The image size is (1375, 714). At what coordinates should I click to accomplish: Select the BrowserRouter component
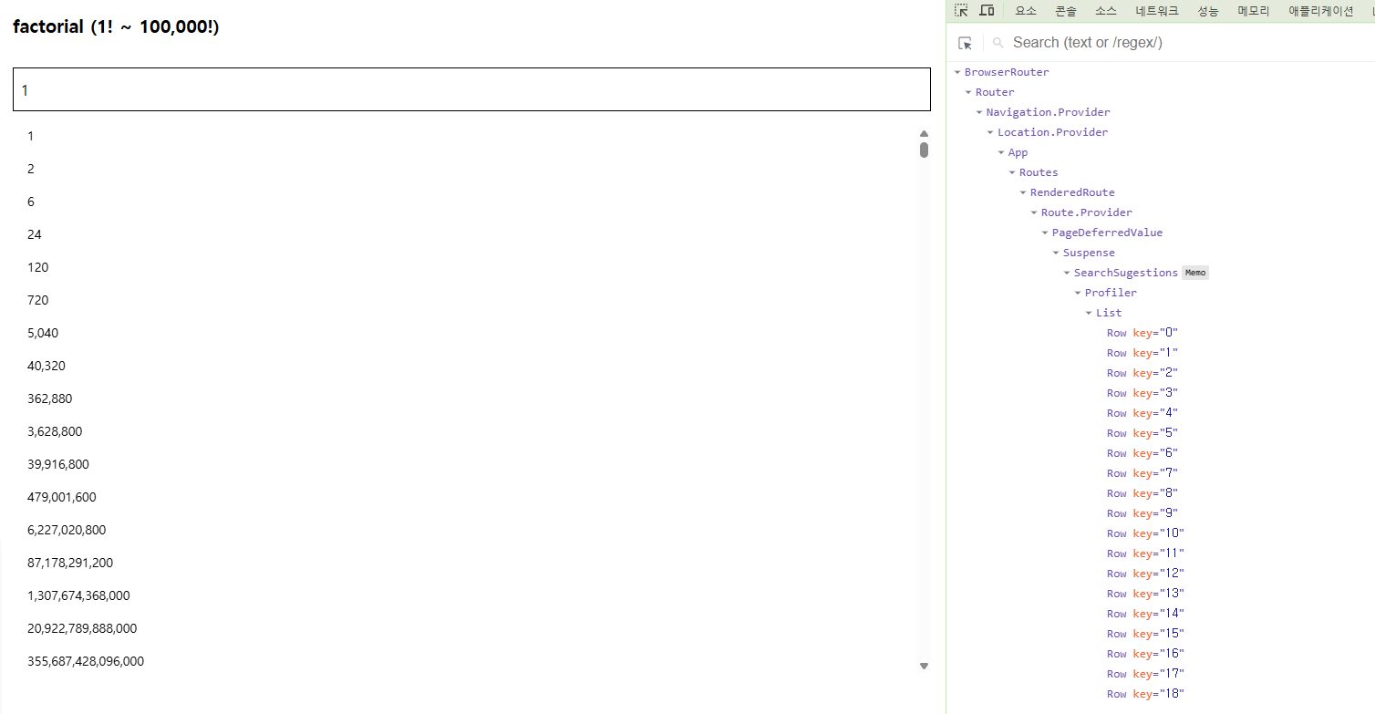pyautogui.click(x=1007, y=72)
